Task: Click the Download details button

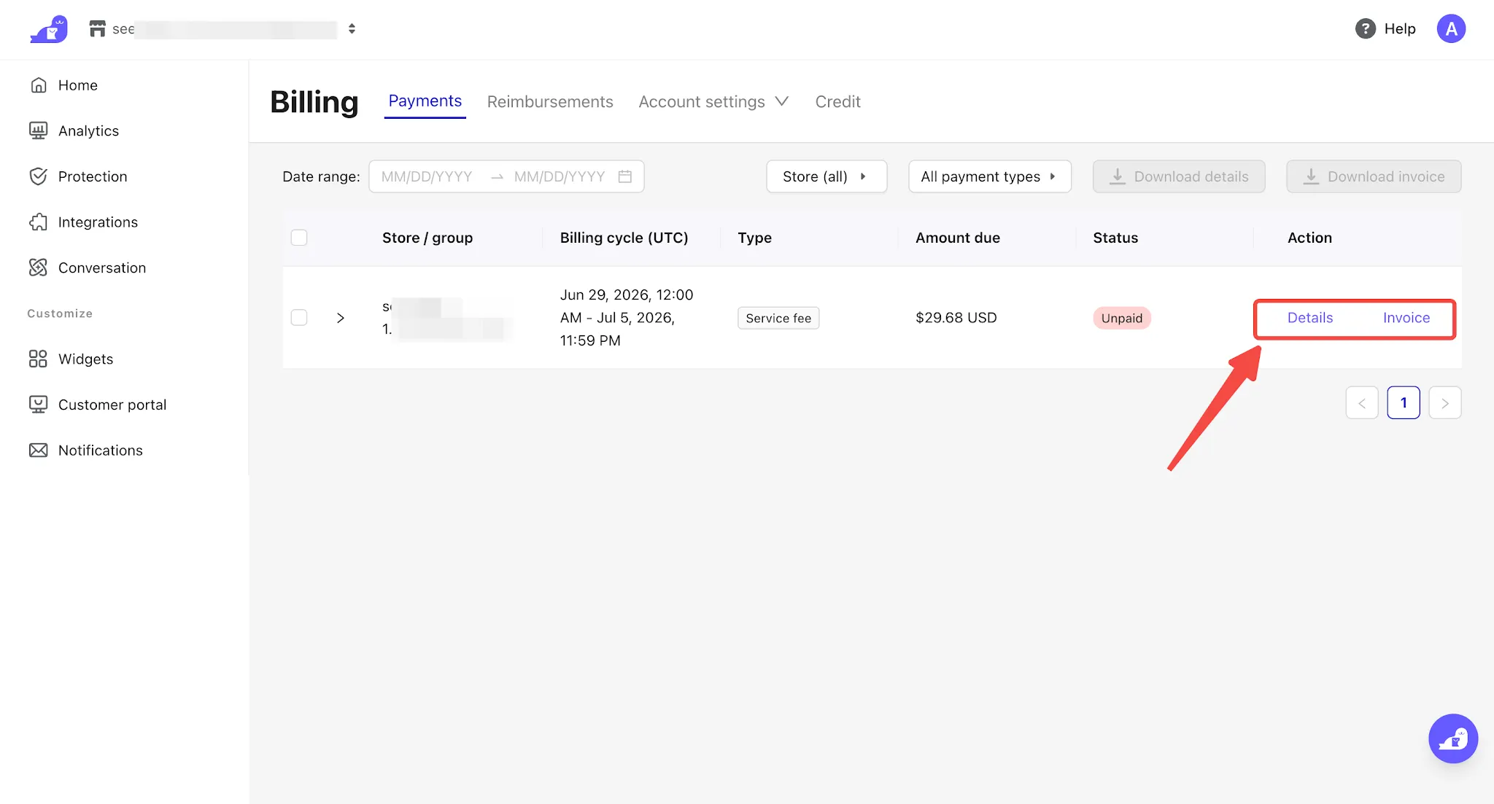Action: click(x=1179, y=176)
